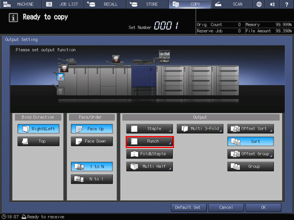Select the bottom grey finisher tray icon
Viewport: 294px width, 220px height.
[60, 91]
